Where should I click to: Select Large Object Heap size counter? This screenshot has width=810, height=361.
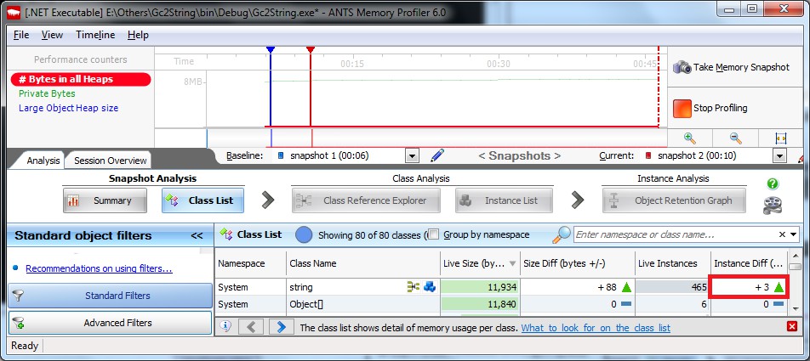[68, 108]
